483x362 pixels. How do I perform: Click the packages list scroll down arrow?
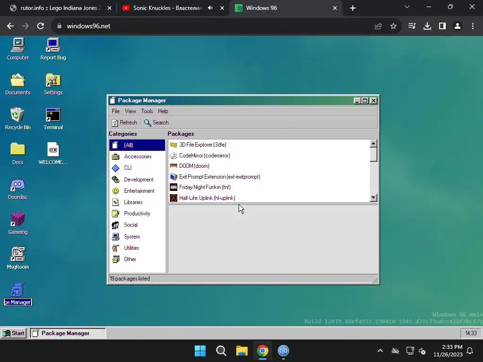tap(374, 197)
